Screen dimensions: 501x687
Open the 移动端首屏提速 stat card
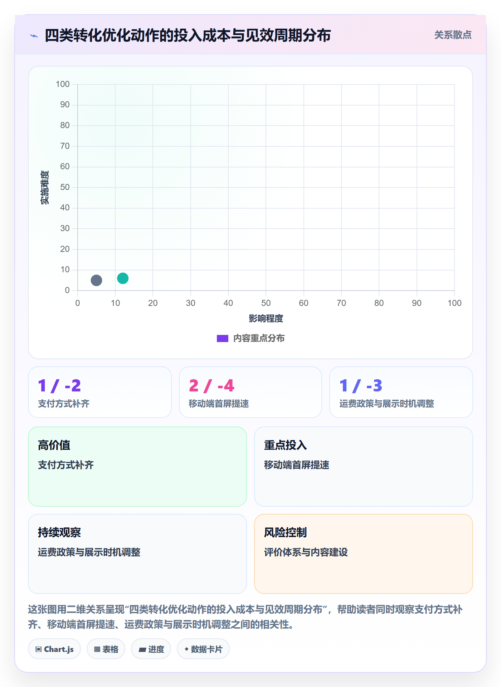pos(250,392)
